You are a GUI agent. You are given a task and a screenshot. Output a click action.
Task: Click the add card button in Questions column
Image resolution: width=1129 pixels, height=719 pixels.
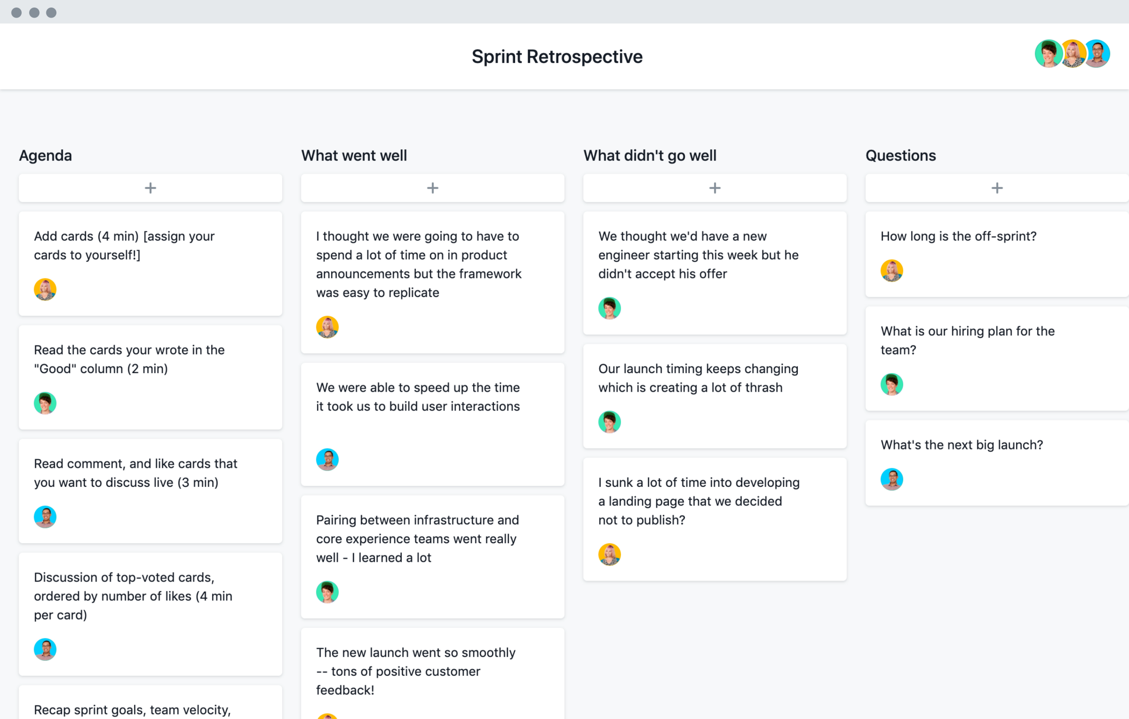pos(997,187)
